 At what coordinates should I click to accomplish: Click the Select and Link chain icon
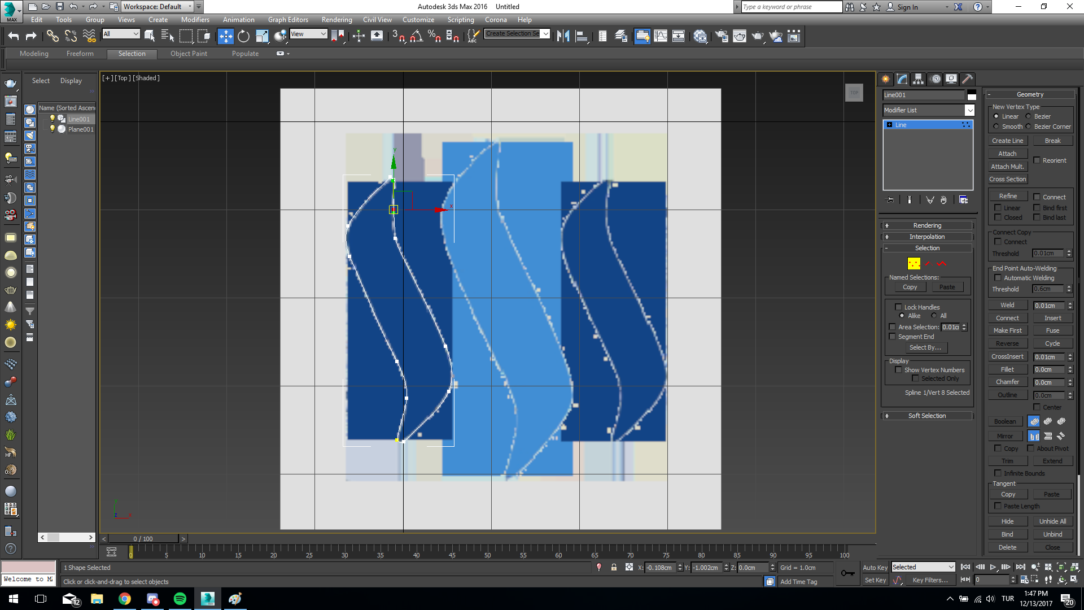click(x=53, y=36)
